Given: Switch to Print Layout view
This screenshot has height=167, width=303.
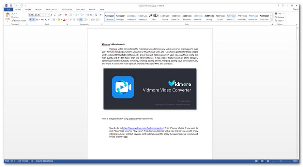Looking at the screenshot, I should 262,161.
